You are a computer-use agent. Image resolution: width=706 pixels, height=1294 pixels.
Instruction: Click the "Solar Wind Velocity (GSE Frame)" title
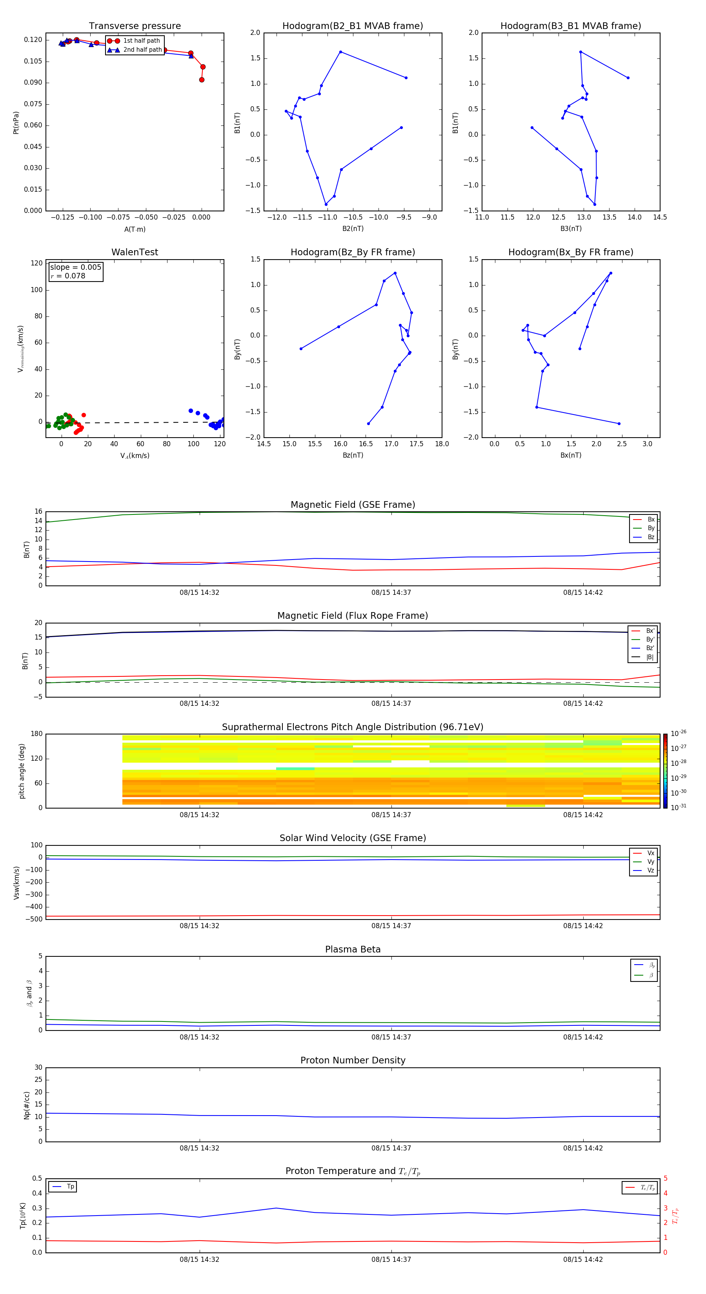[353, 838]
